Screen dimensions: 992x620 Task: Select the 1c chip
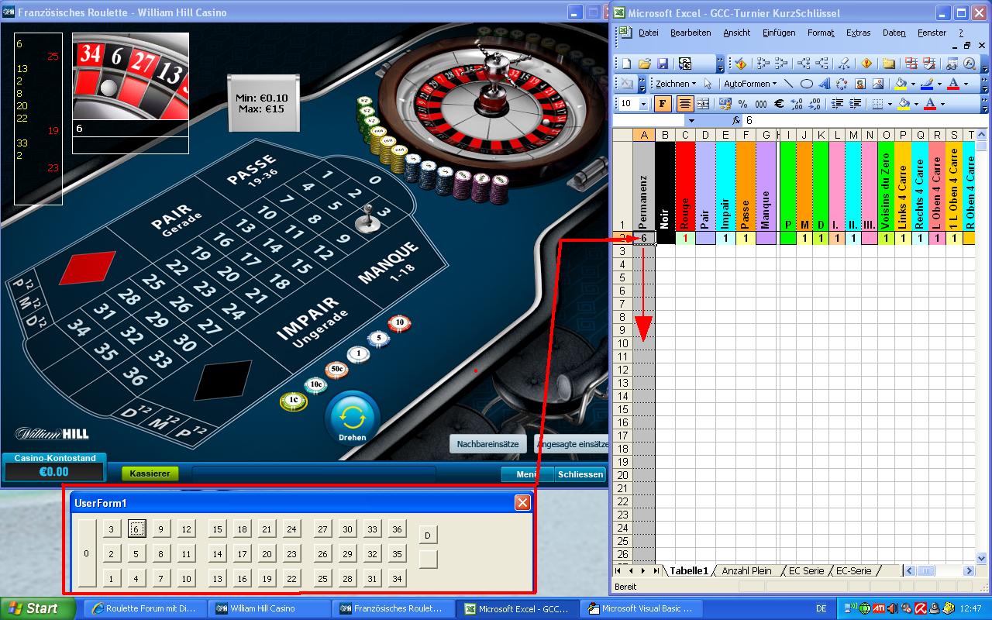(293, 401)
